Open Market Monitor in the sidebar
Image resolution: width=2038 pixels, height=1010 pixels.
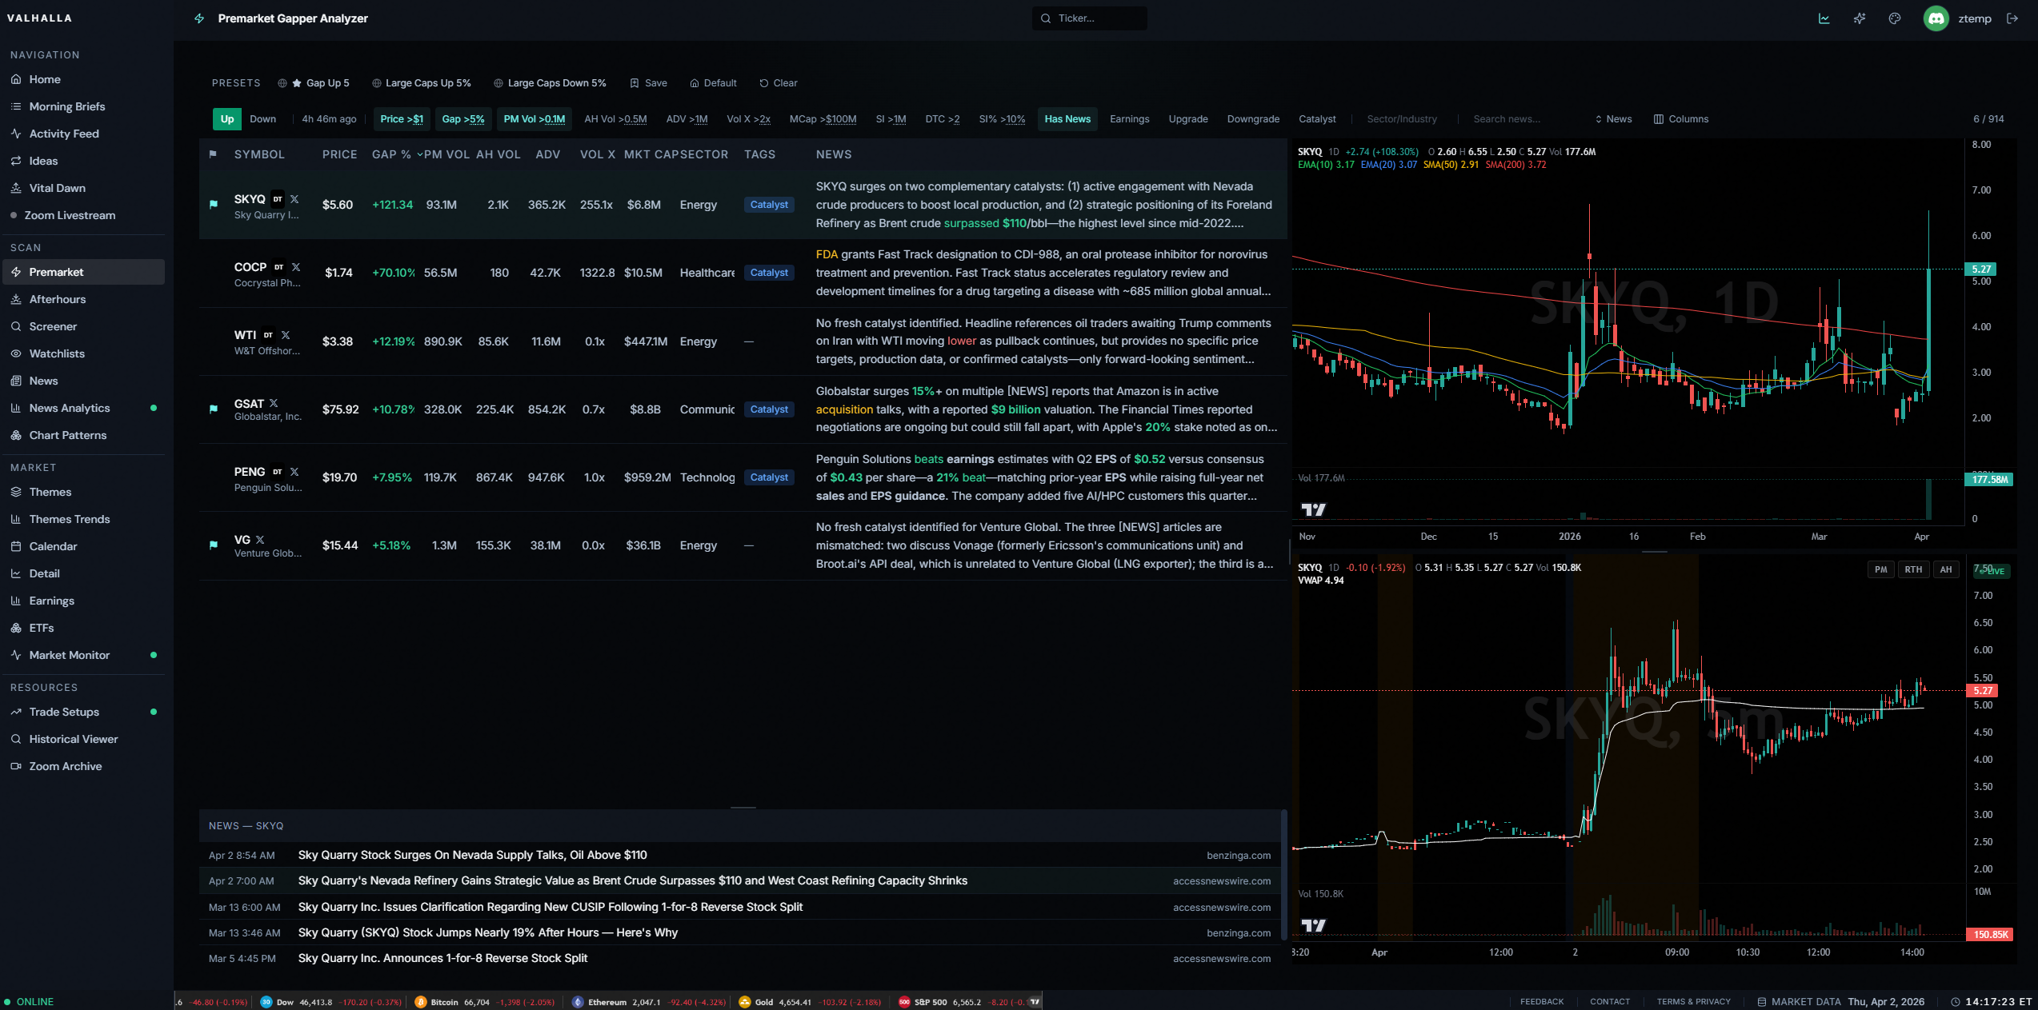click(70, 655)
